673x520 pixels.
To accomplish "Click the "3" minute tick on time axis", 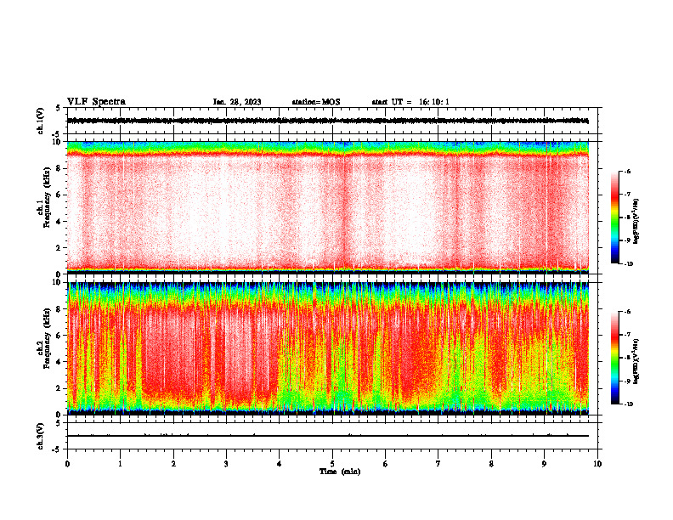I will point(226,464).
